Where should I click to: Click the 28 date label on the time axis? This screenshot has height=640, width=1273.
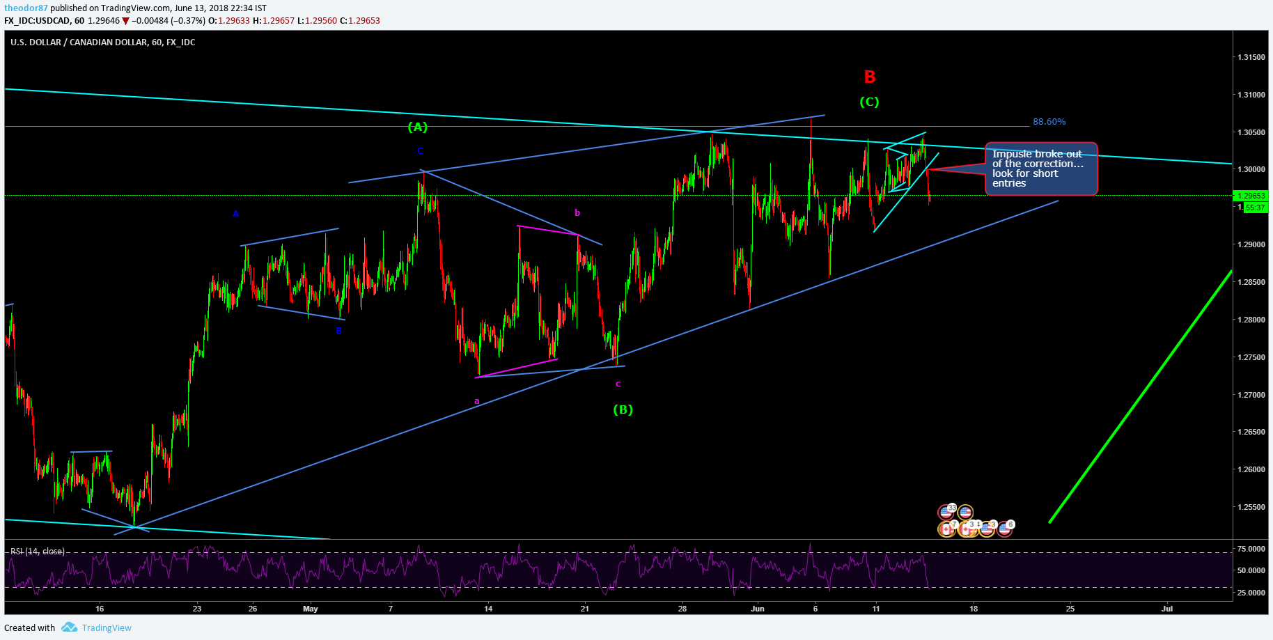coord(682,609)
